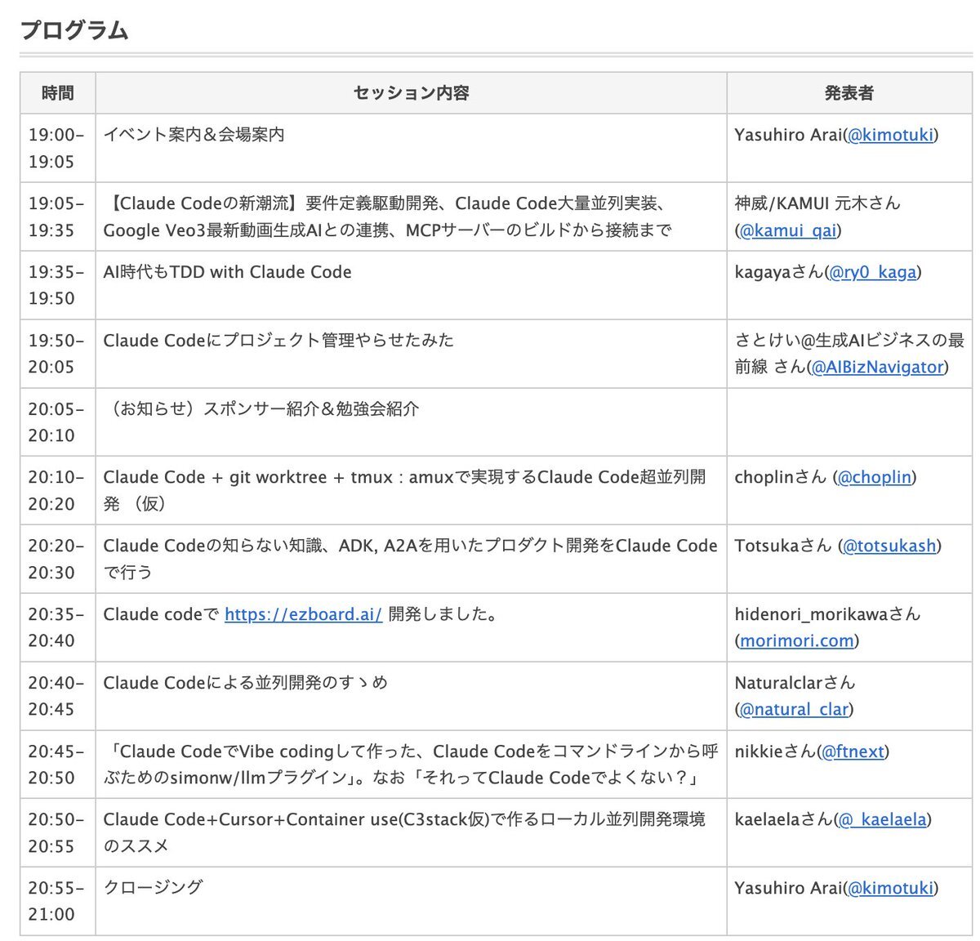Image resolution: width=980 pixels, height=941 pixels.
Task: Click the 20:05–20:10 time cell
Action: click(x=58, y=422)
